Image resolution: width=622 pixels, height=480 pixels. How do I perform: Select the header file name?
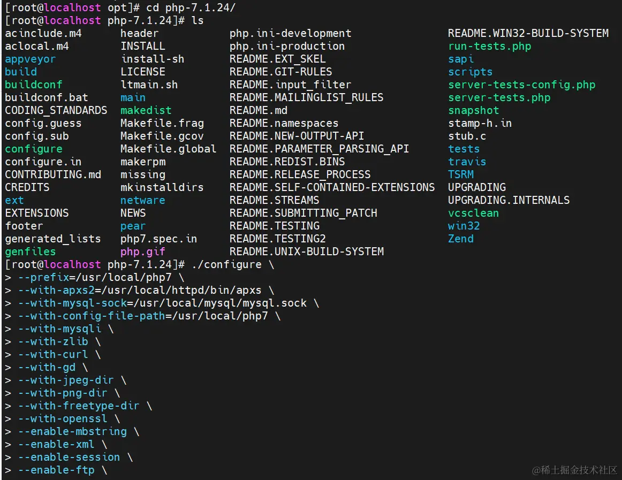139,33
